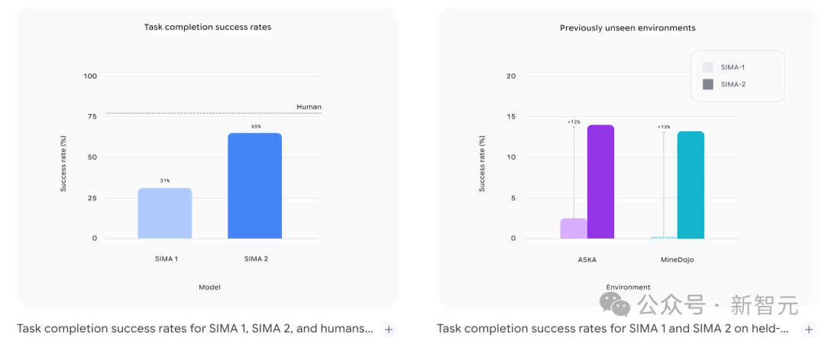The width and height of the screenshot is (825, 338).
Task: Click the MineDojo axis label
Action: [677, 259]
